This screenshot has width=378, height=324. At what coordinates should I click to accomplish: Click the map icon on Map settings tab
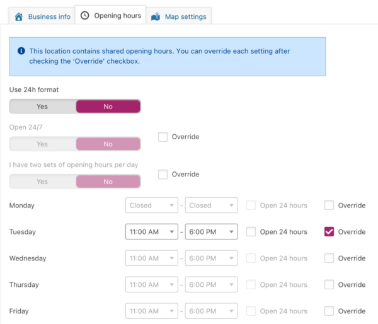pos(156,16)
